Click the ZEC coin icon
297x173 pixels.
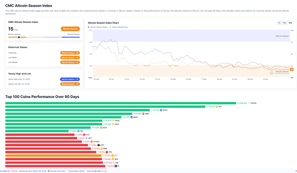pyautogui.click(x=217, y=107)
